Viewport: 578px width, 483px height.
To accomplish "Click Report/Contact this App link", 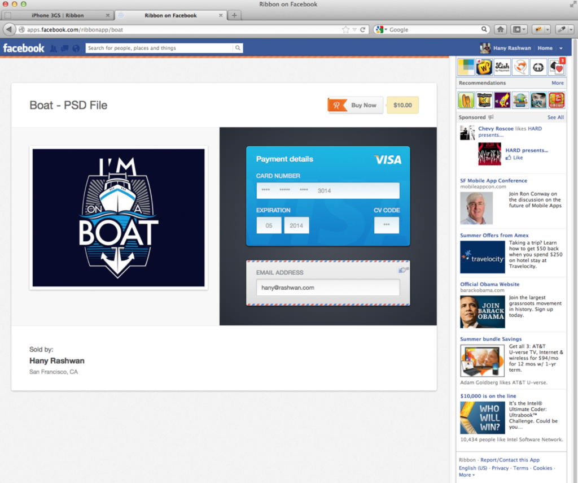I will pyautogui.click(x=510, y=460).
